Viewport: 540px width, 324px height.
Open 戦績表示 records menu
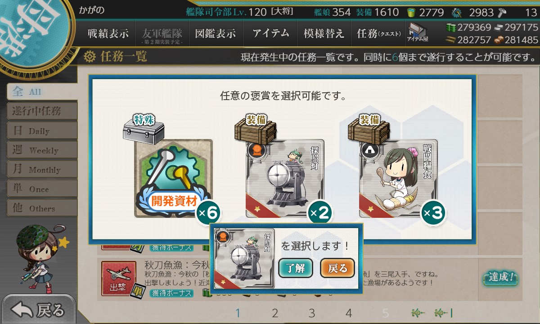tap(108, 34)
